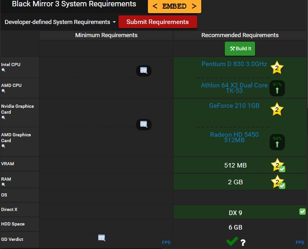The width and height of the screenshot is (308, 249).
Task: Click the 91% upgrade arrow for Athlon
Action: (277, 88)
